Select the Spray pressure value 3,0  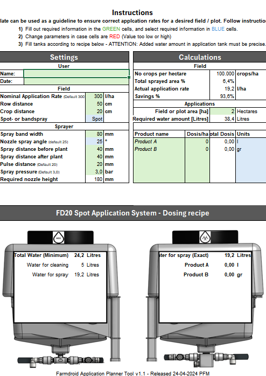coord(94,172)
